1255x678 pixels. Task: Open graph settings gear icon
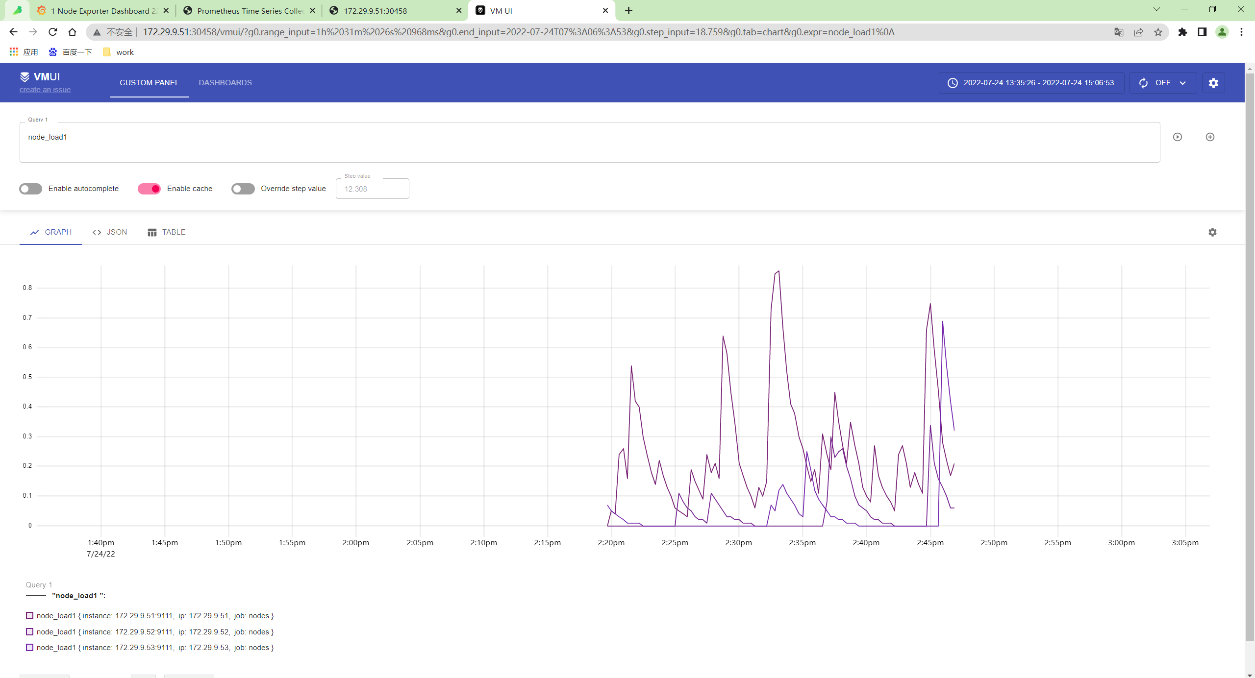click(x=1212, y=232)
